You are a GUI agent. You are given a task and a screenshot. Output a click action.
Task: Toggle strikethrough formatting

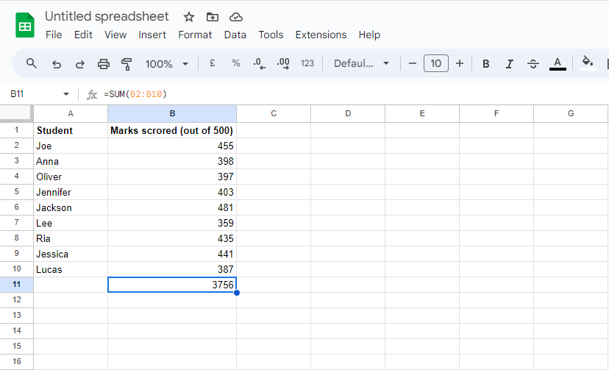tap(533, 64)
